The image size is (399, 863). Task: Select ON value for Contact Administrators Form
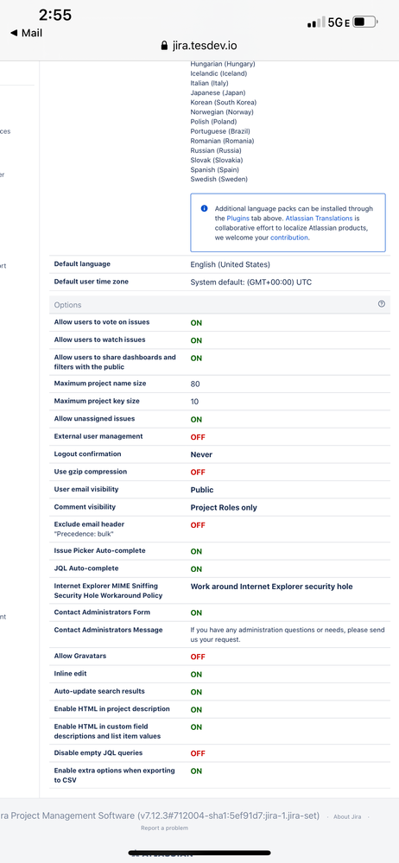(x=196, y=612)
